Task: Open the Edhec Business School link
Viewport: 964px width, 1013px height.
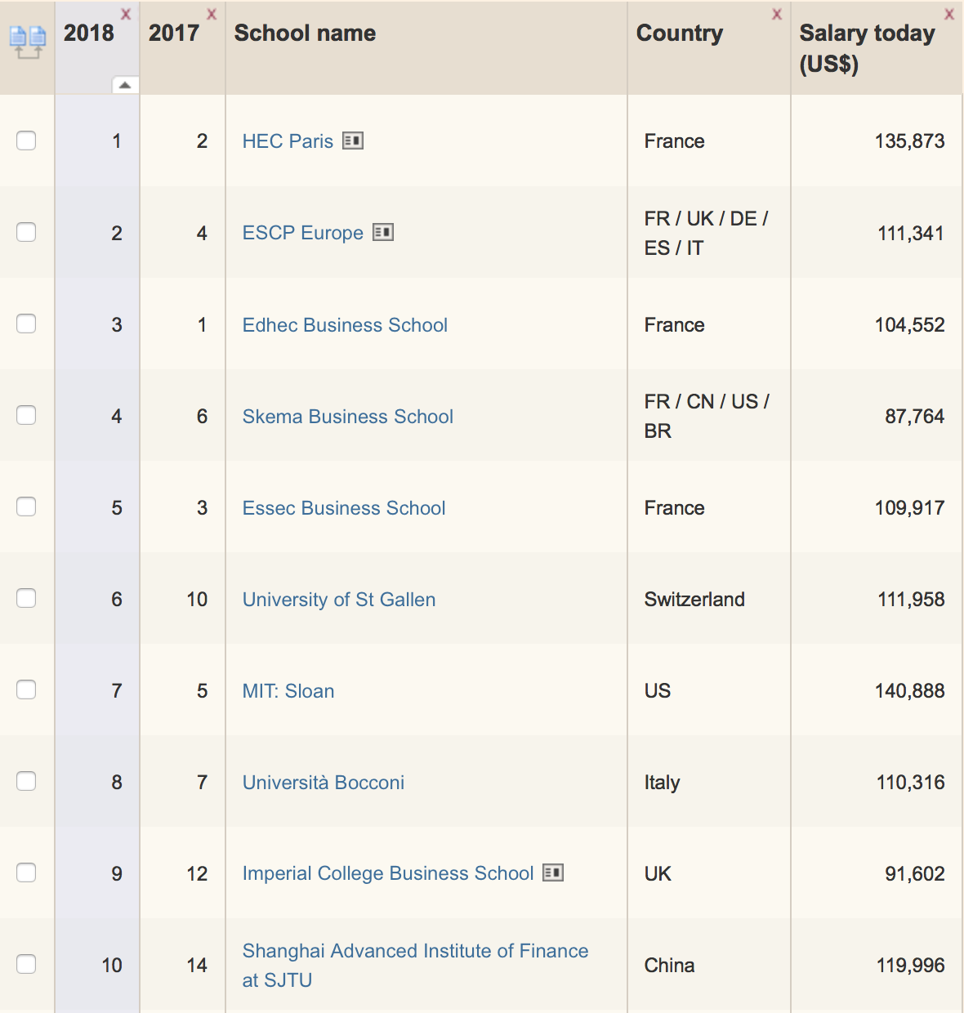Action: (345, 324)
